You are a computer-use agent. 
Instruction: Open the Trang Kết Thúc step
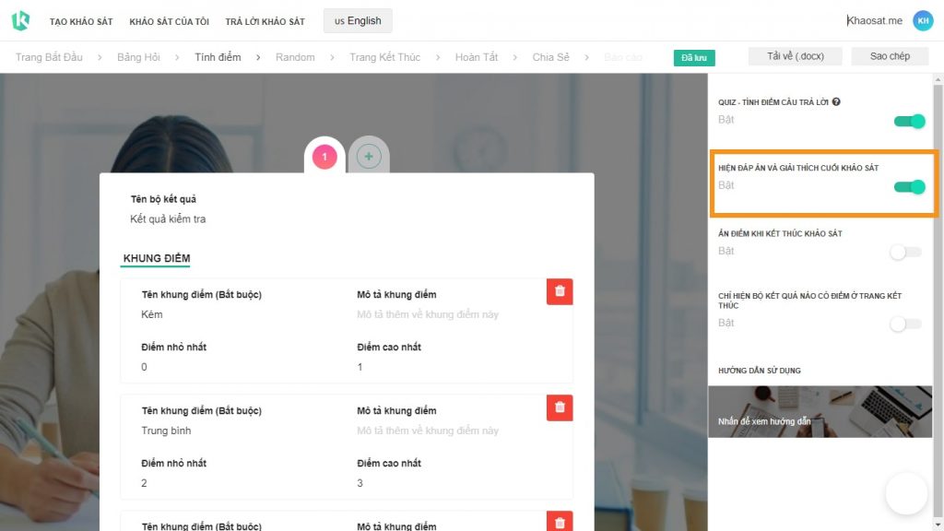pyautogui.click(x=384, y=57)
